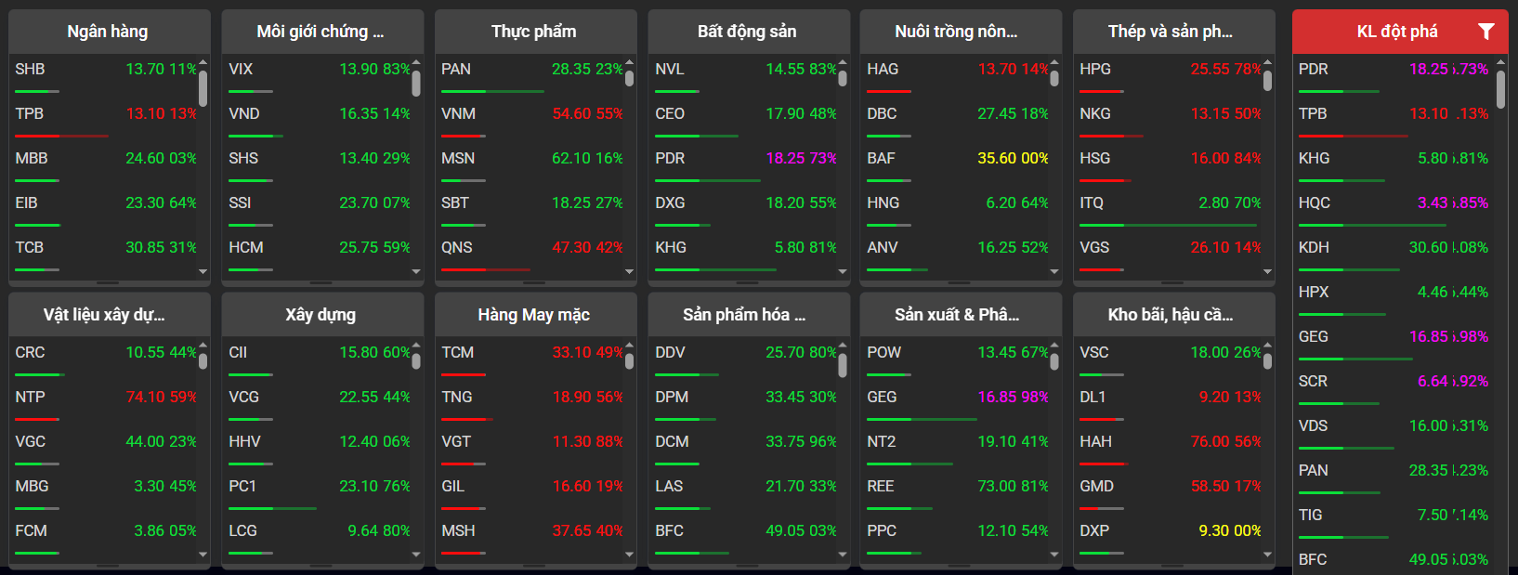This screenshot has height=575, width=1518.
Task: Click scroll-down arrow in Vật liệu xây dự... panel
Action: 203,555
